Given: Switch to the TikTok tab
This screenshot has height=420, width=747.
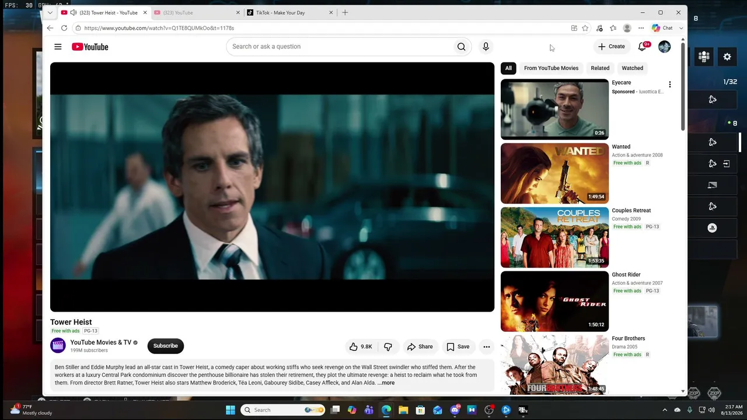Looking at the screenshot, I should click(x=290, y=12).
